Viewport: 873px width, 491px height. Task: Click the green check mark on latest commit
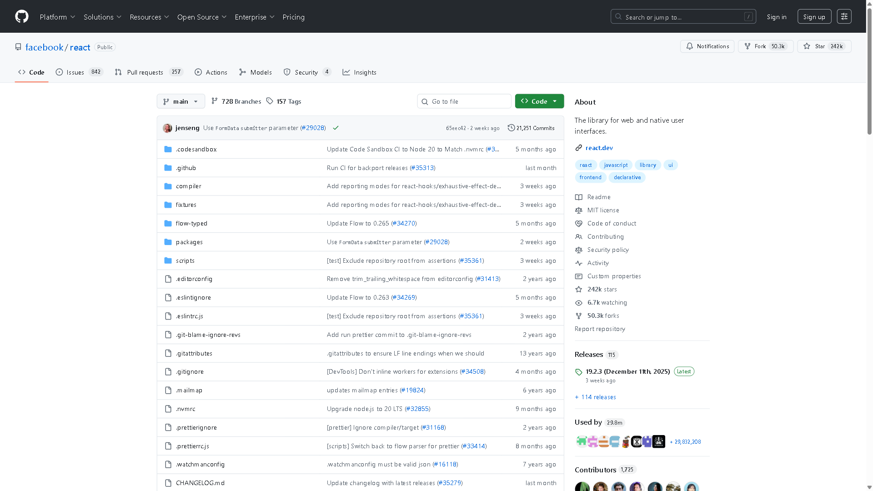click(336, 128)
